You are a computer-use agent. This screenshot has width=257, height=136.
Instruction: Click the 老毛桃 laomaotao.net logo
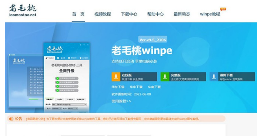click(x=23, y=10)
